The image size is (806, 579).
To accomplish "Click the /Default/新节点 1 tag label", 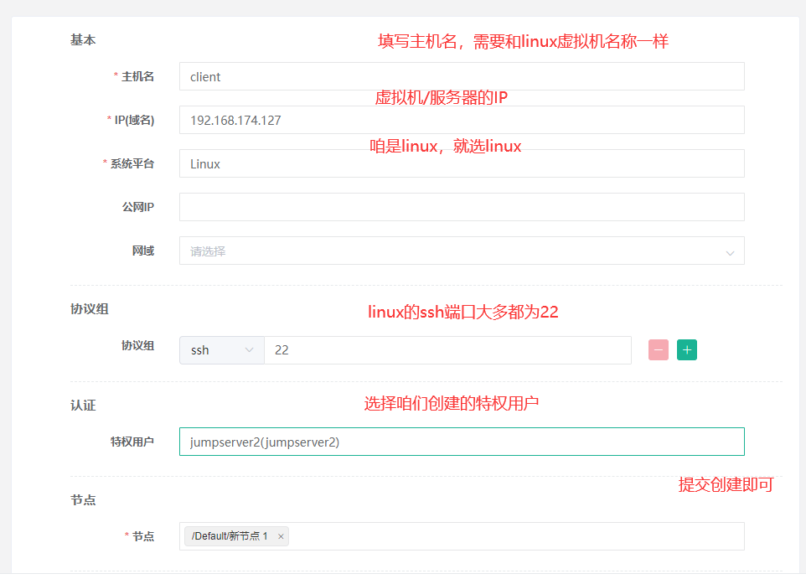I will point(230,535).
